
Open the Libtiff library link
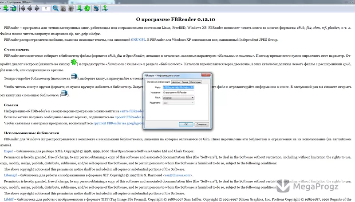(9, 199)
